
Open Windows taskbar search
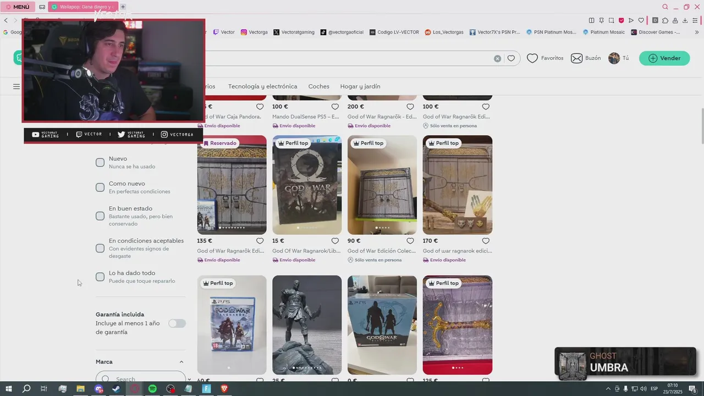tap(26, 389)
